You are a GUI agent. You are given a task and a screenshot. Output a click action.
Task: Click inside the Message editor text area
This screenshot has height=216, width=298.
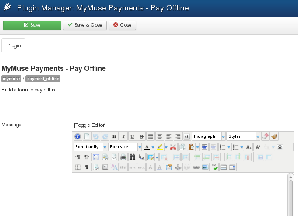179,194
